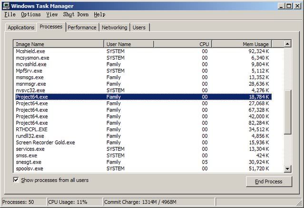Select the snesgt.exe process
The image size is (304, 208).
click(x=144, y=162)
